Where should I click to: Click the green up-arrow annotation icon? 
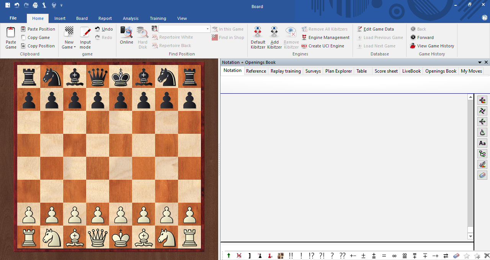229,256
